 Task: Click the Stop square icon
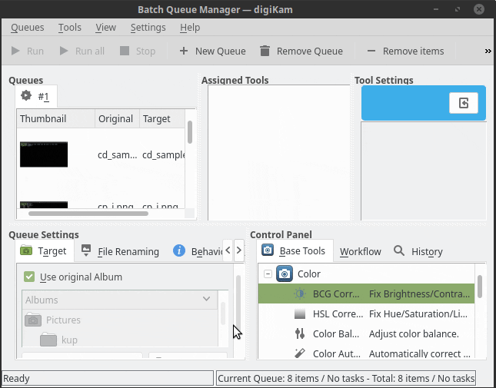point(125,51)
